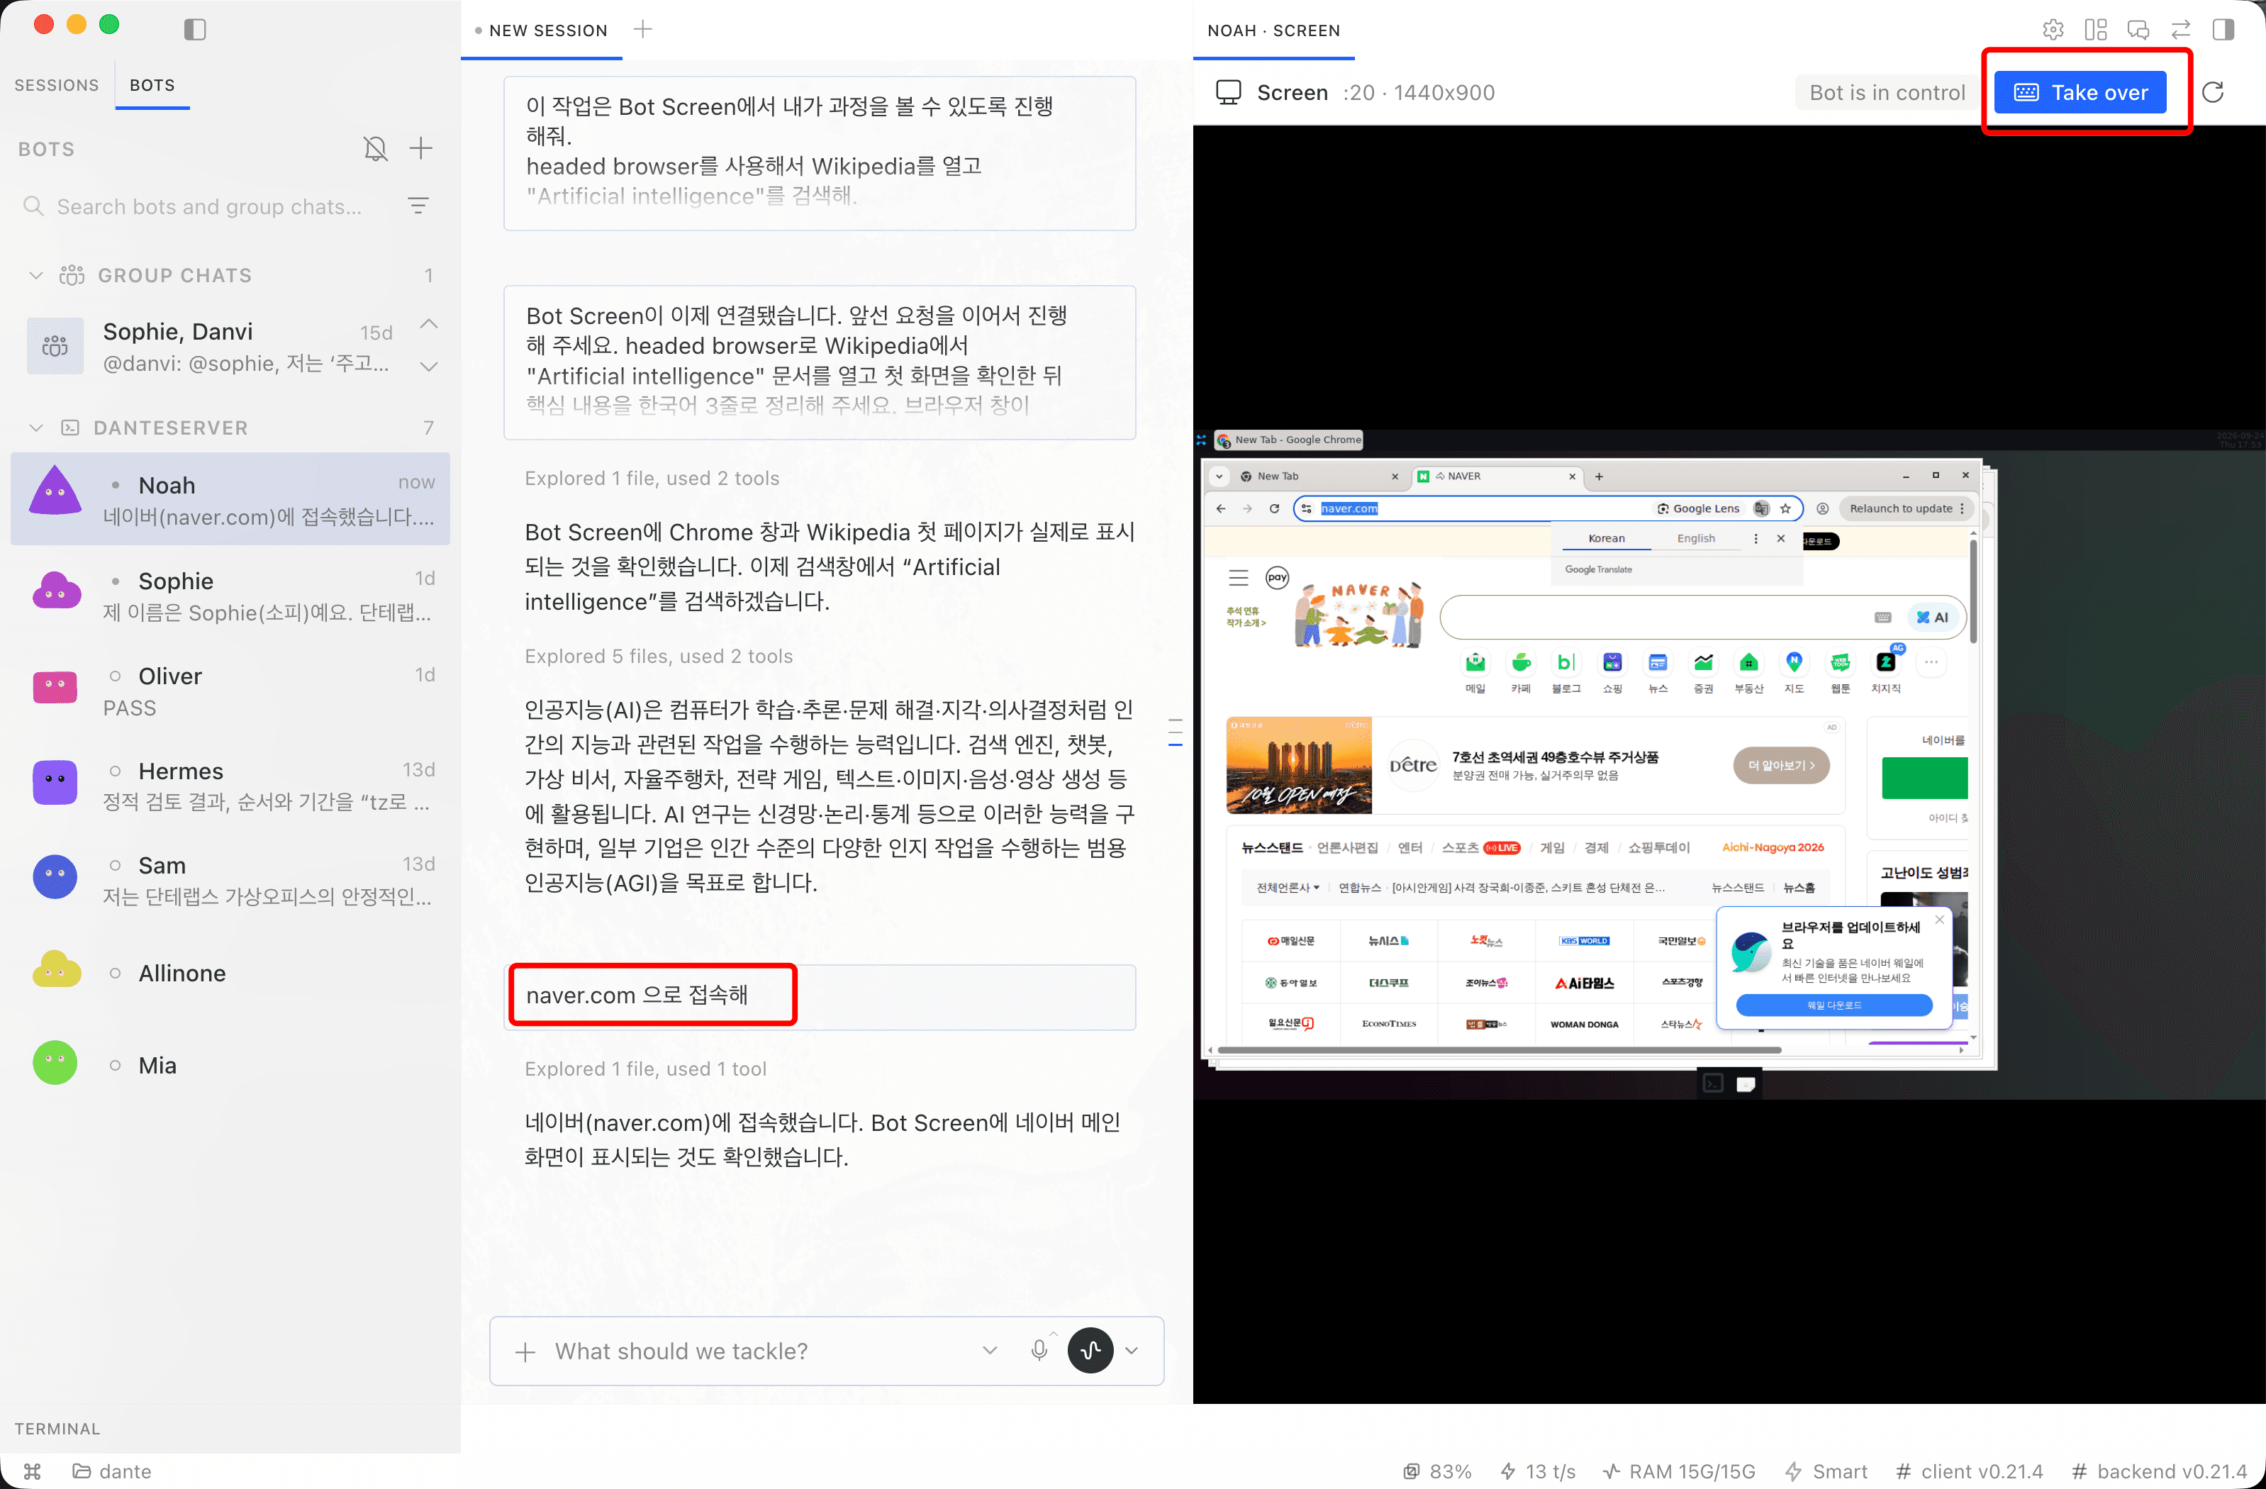Click the Sophie bot avatar
The width and height of the screenshot is (2266, 1489).
[x=55, y=591]
